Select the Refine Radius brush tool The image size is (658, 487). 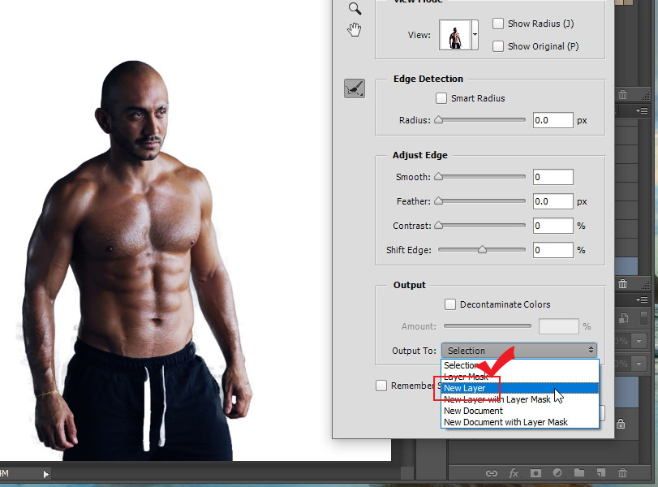pyautogui.click(x=355, y=88)
